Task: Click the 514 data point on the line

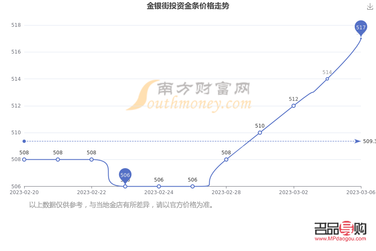Action: pyautogui.click(x=327, y=79)
